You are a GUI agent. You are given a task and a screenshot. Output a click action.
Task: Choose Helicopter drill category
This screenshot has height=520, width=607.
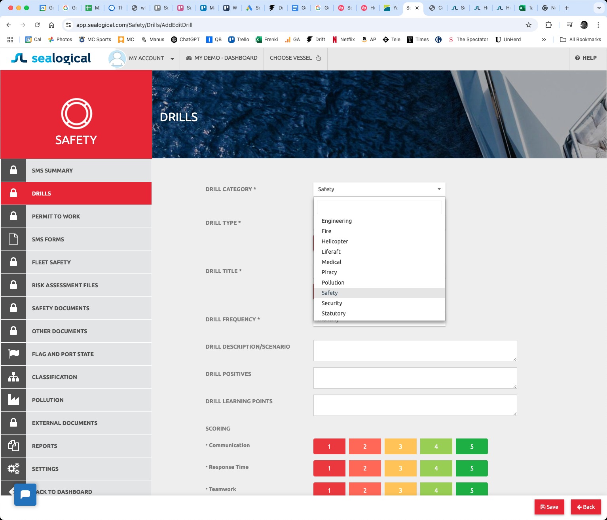click(x=379, y=241)
